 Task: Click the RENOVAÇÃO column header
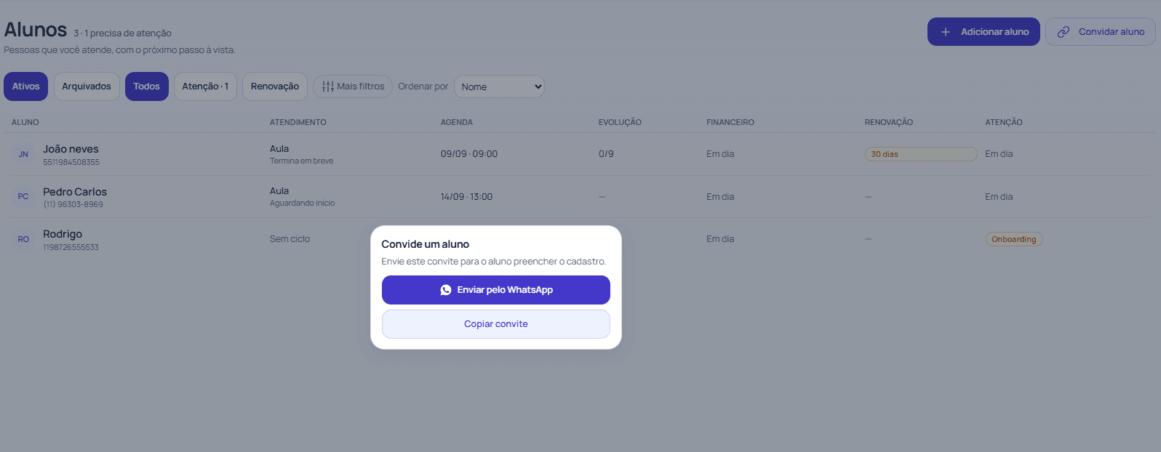pyautogui.click(x=889, y=122)
